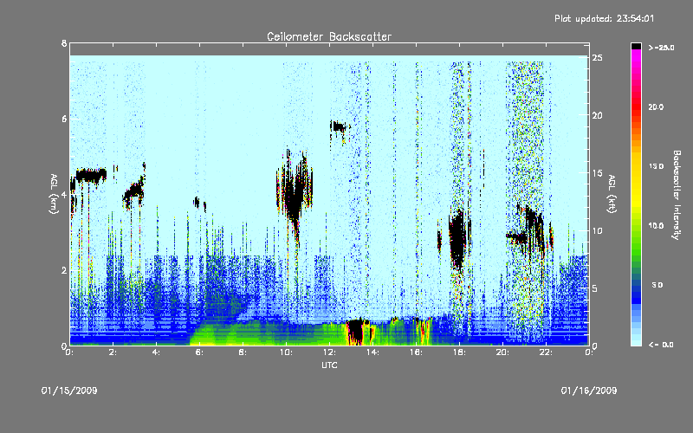693x433 pixels.
Task: Select the "16:" UTC hour tick
Action: coord(417,352)
